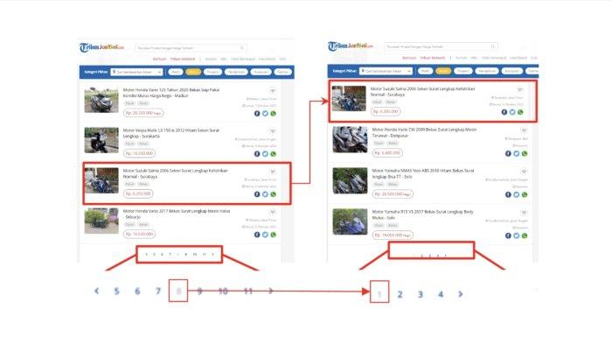Image resolution: width=612 pixels, height=344 pixels.
Task: Open Tribun Network link in right screenshot
Action: [x=432, y=58]
